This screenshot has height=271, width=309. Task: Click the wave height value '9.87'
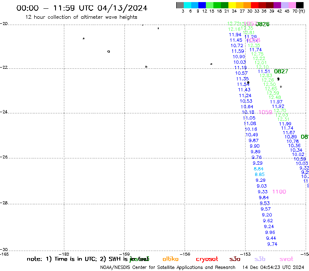coord(253,141)
